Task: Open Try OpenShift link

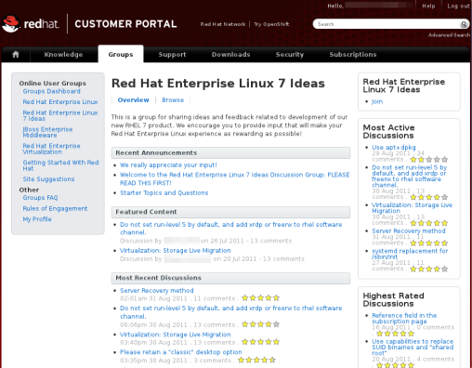Action: pos(271,24)
